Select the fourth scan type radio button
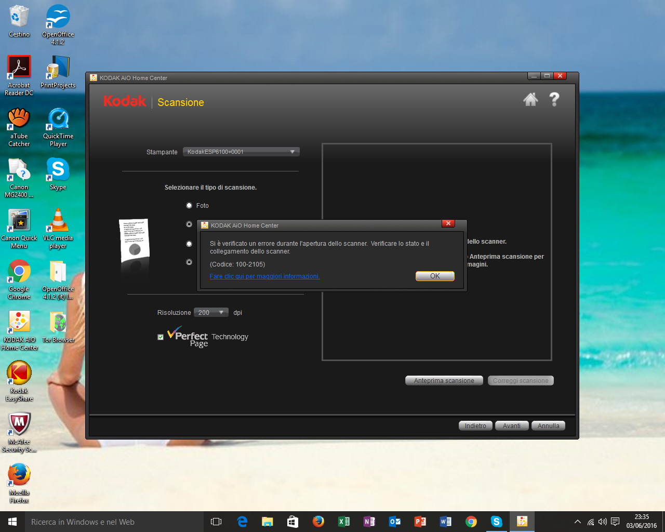The image size is (665, 532). (189, 262)
